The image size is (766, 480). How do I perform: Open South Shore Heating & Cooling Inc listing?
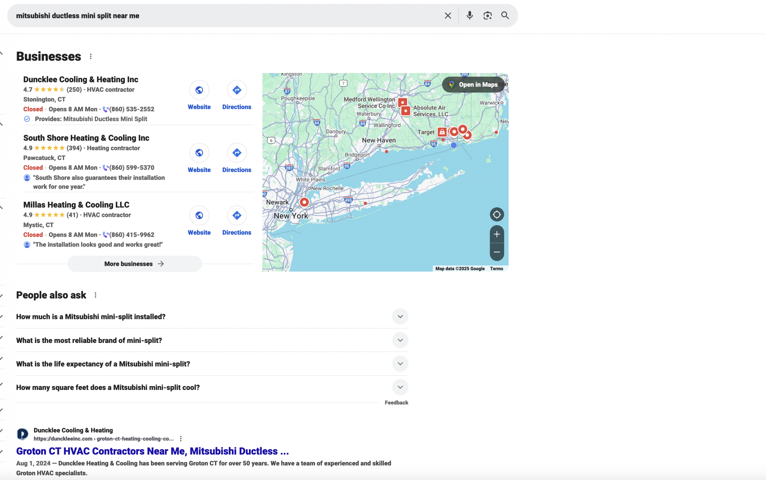(86, 138)
